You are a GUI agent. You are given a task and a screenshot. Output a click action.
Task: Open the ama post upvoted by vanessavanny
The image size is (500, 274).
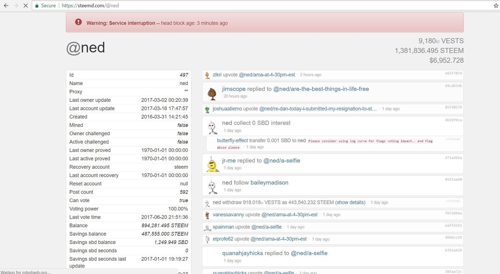click(290, 215)
